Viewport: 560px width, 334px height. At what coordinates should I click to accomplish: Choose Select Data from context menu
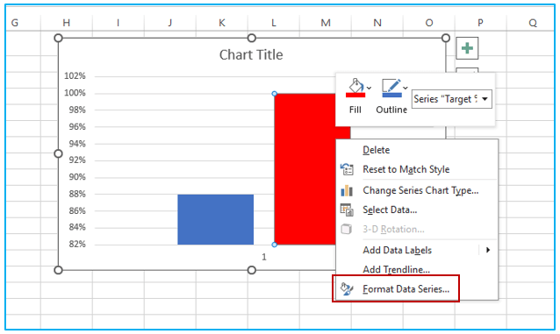(390, 210)
